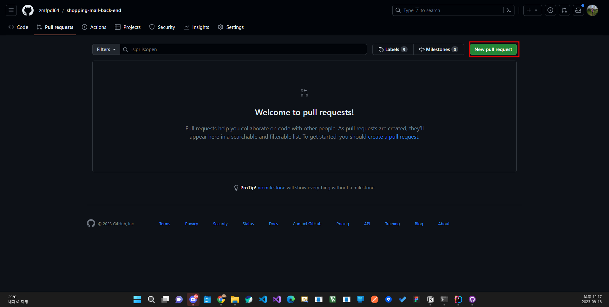This screenshot has width=609, height=307.
Task: Open the hamburger navigation menu
Action: click(x=11, y=10)
